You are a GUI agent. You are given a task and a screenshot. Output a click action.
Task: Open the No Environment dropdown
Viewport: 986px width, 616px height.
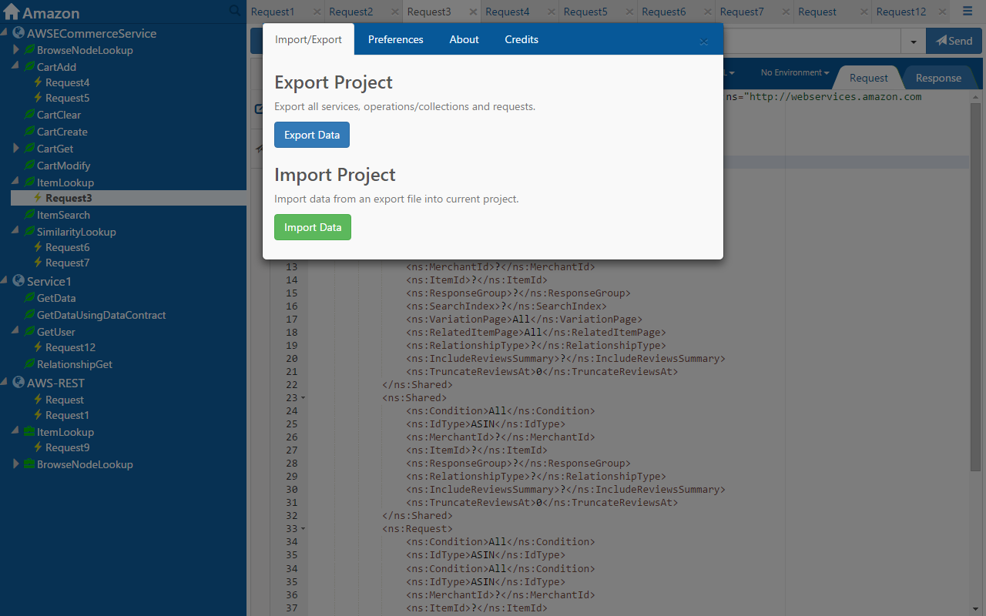pos(795,72)
